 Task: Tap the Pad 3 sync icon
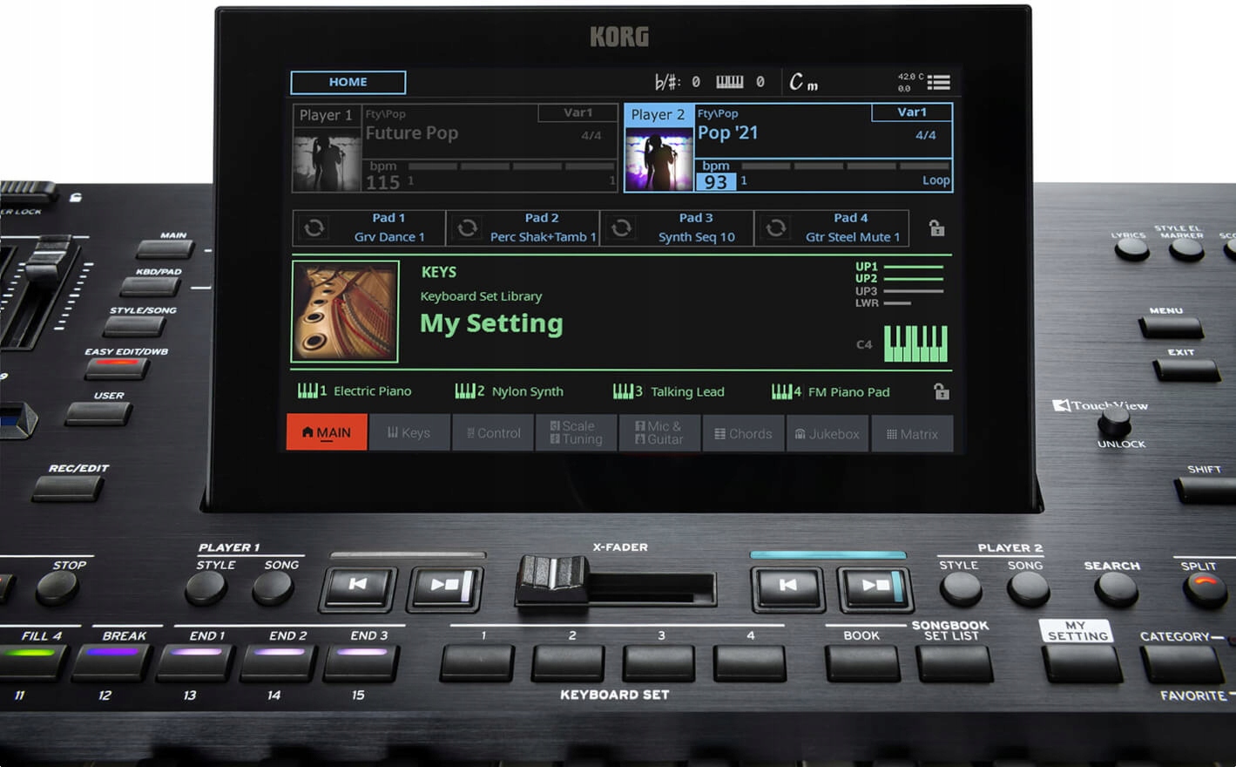click(622, 227)
